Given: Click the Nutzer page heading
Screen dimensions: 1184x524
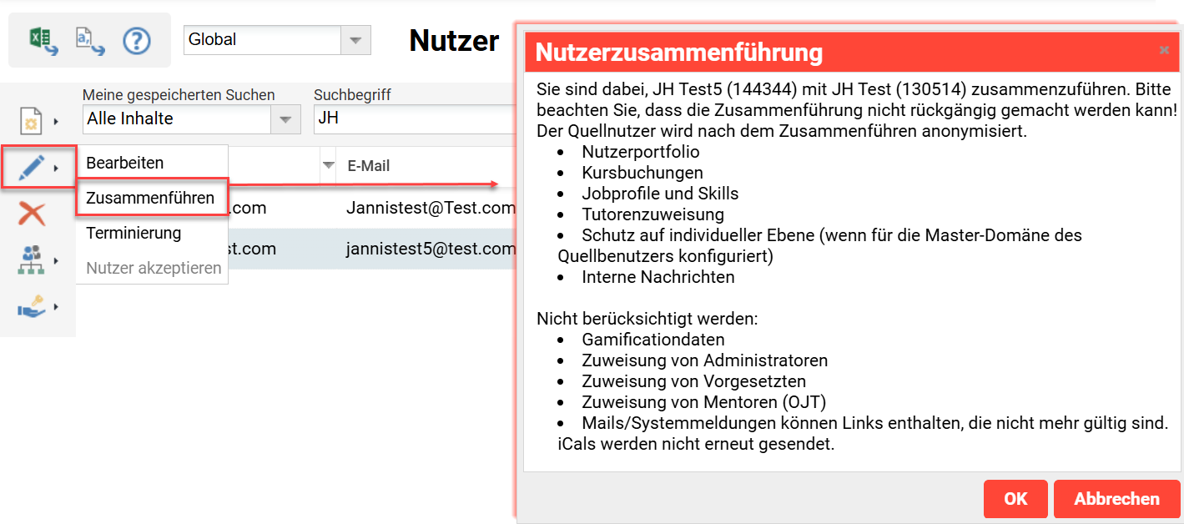Looking at the screenshot, I should tap(454, 40).
